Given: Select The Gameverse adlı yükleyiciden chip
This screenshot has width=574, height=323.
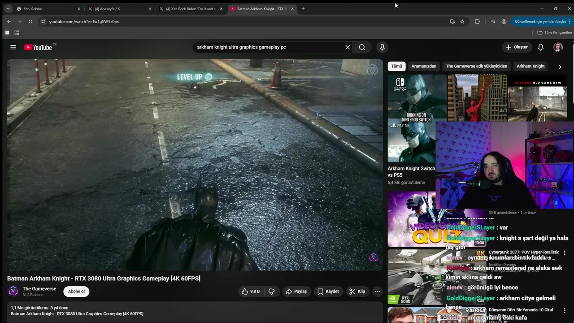Looking at the screenshot, I should [x=476, y=66].
